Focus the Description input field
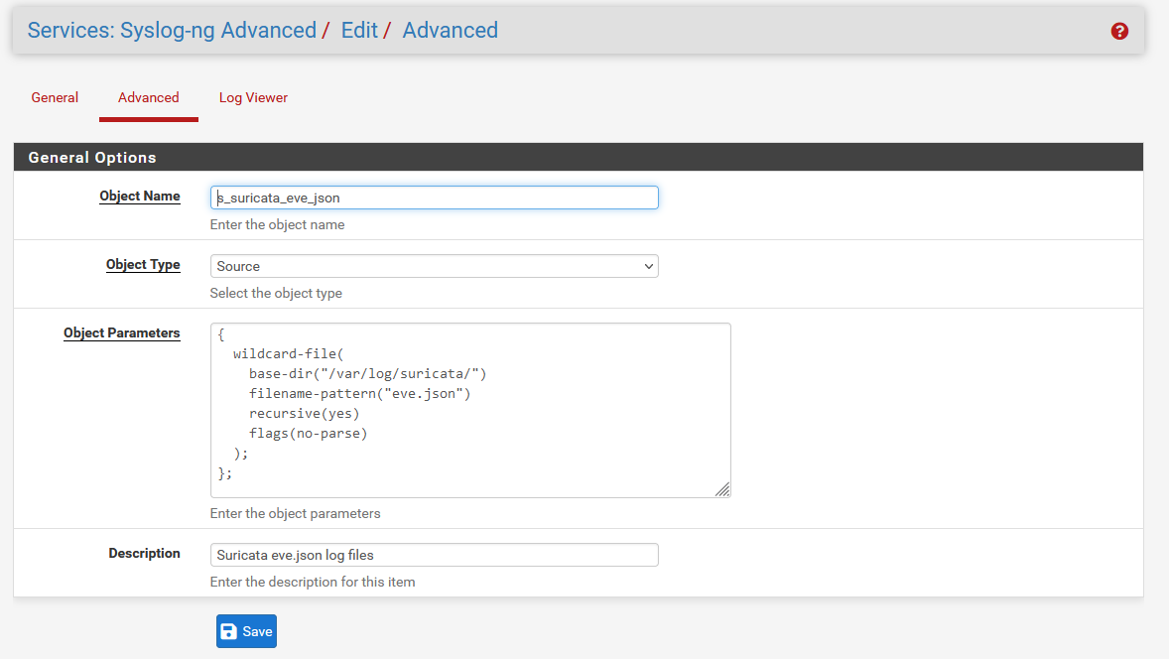1169x659 pixels. tap(434, 555)
